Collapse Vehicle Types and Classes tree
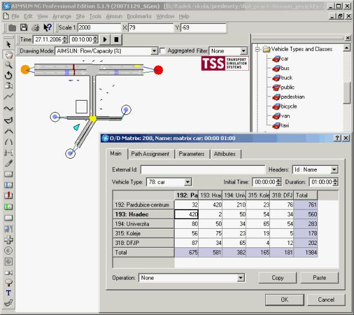This screenshot has height=315, width=354. [257, 49]
